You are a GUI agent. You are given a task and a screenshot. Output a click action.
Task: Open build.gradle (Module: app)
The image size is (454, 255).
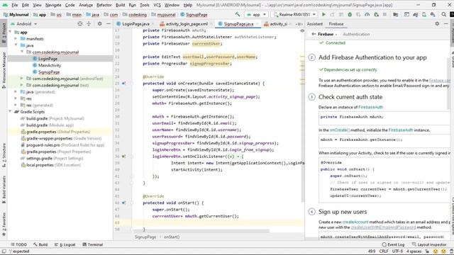click(x=50, y=125)
